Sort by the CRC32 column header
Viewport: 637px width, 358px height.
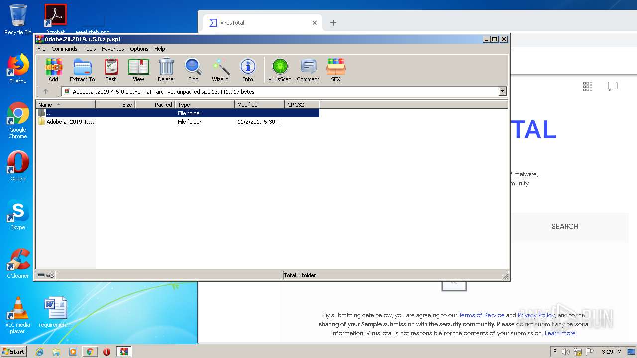tap(302, 105)
